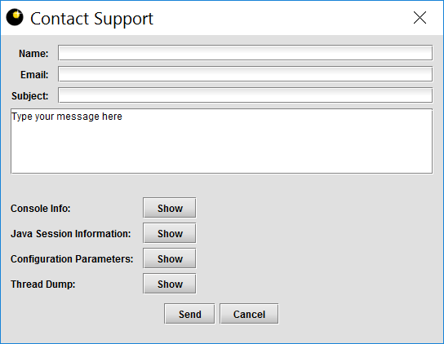
Task: Show the Console Info details
Action: pyautogui.click(x=170, y=208)
